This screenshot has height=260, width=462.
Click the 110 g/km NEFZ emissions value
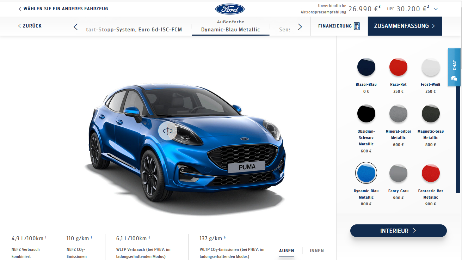[78, 238]
